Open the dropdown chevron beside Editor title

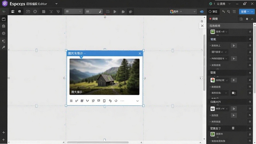click(56, 4)
